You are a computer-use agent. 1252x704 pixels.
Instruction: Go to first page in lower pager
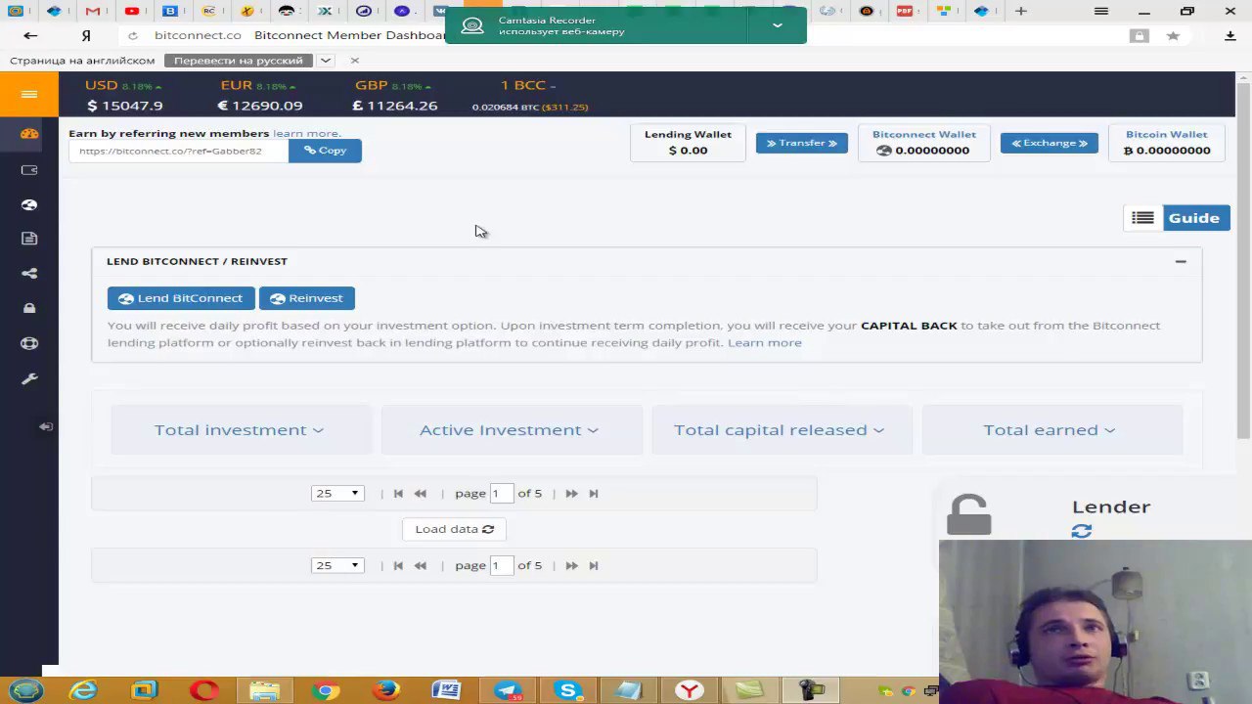(398, 565)
